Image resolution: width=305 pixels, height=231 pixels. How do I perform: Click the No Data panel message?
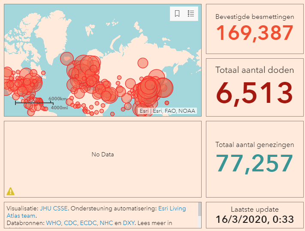click(x=103, y=154)
